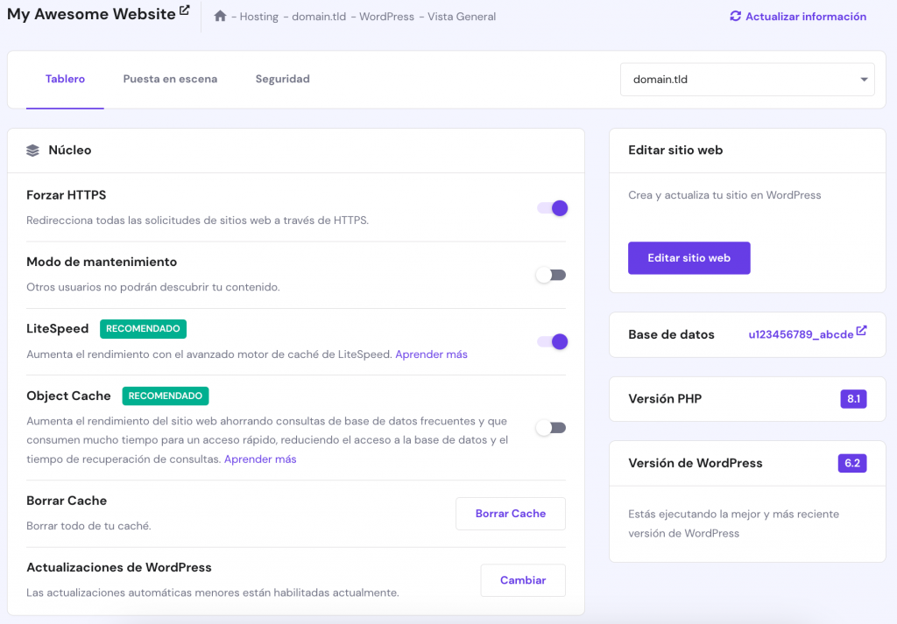Click the home icon in breadcrumb

point(220,17)
